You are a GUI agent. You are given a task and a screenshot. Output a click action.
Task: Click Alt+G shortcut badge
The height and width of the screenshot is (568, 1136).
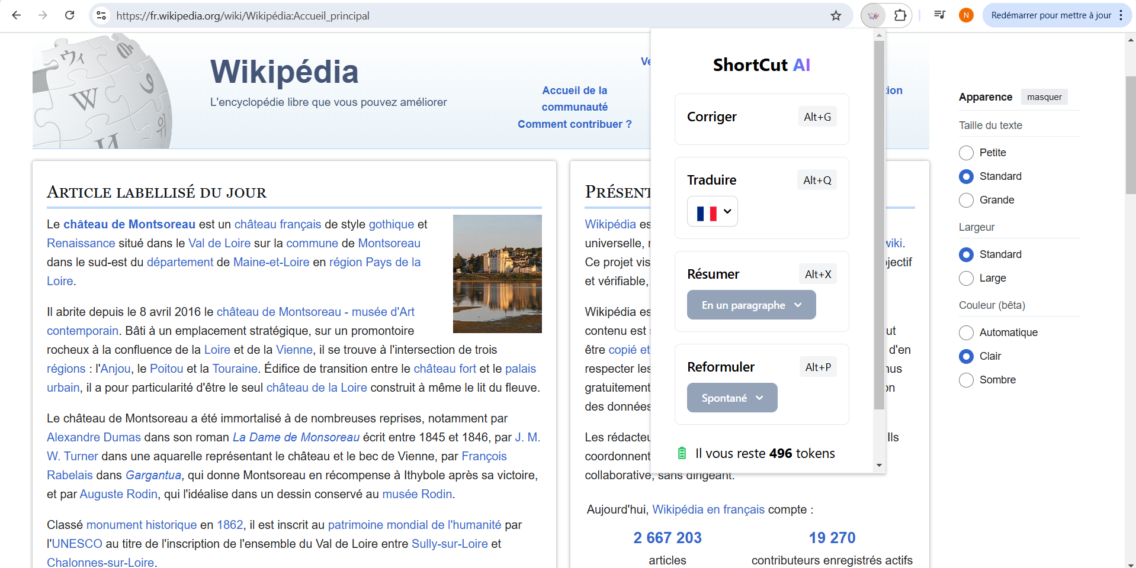[817, 117]
